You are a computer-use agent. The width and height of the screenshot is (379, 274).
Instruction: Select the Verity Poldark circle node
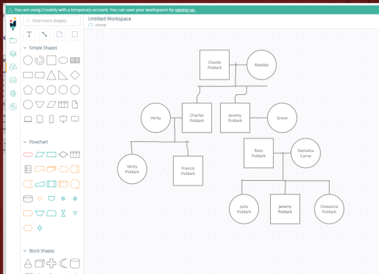point(132,169)
